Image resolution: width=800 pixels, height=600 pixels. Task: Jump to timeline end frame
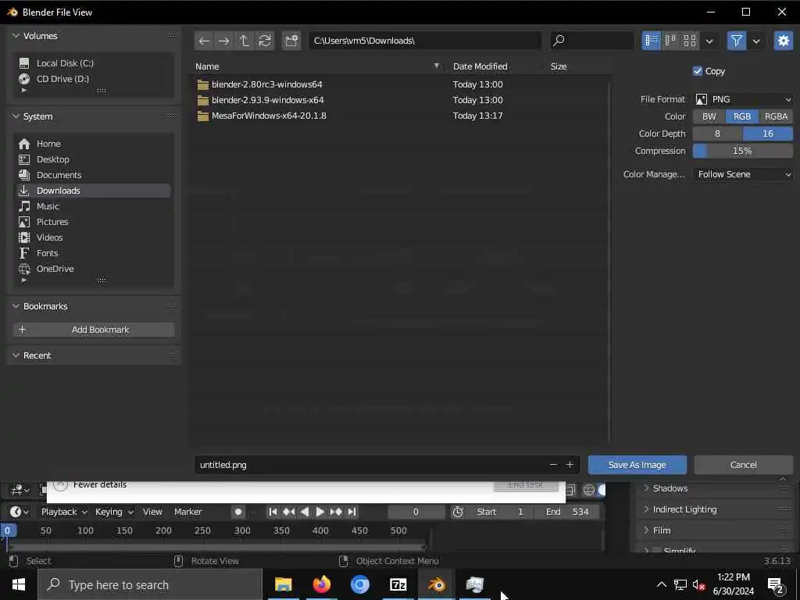click(x=352, y=512)
